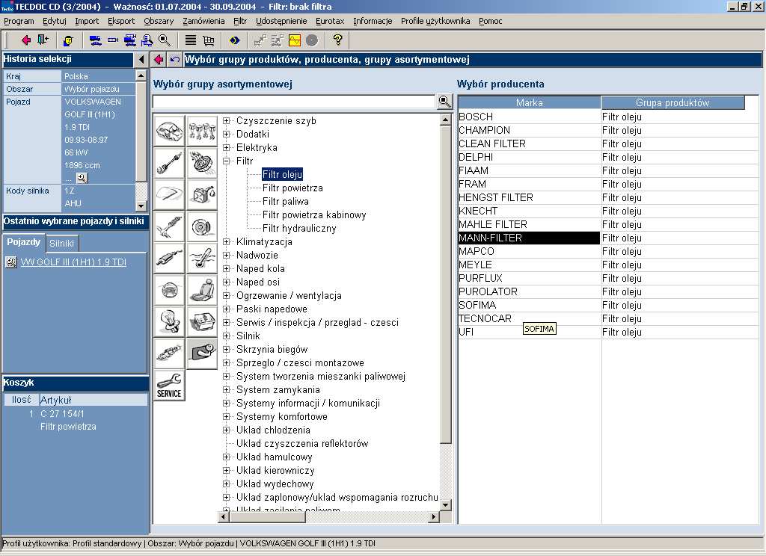Select the light bulb category icon

(x=169, y=321)
